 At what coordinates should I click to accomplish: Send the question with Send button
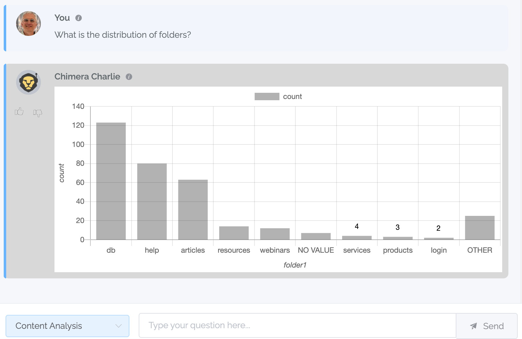(x=487, y=326)
